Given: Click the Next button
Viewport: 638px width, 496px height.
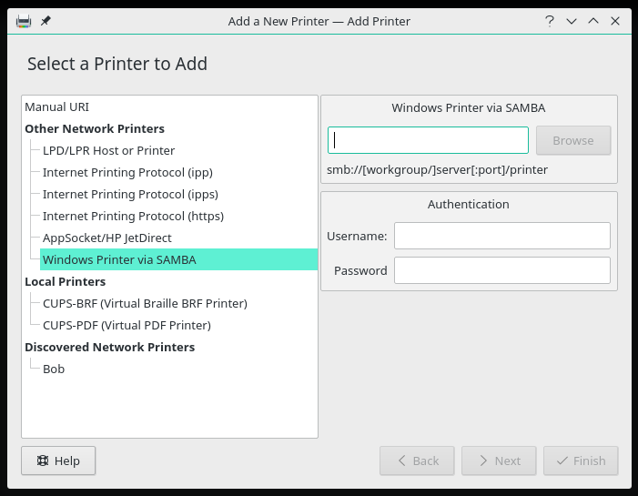Looking at the screenshot, I should pyautogui.click(x=499, y=461).
